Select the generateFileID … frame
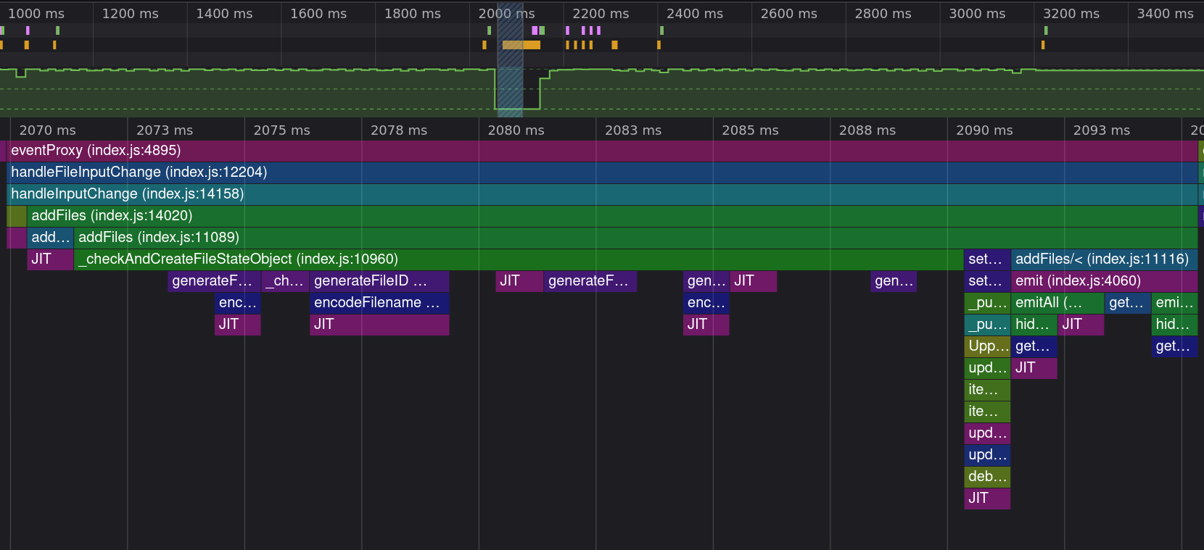1204x550 pixels. click(379, 281)
